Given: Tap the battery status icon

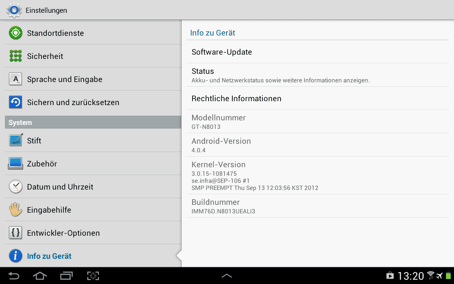Looking at the screenshot, I should click(x=448, y=275).
